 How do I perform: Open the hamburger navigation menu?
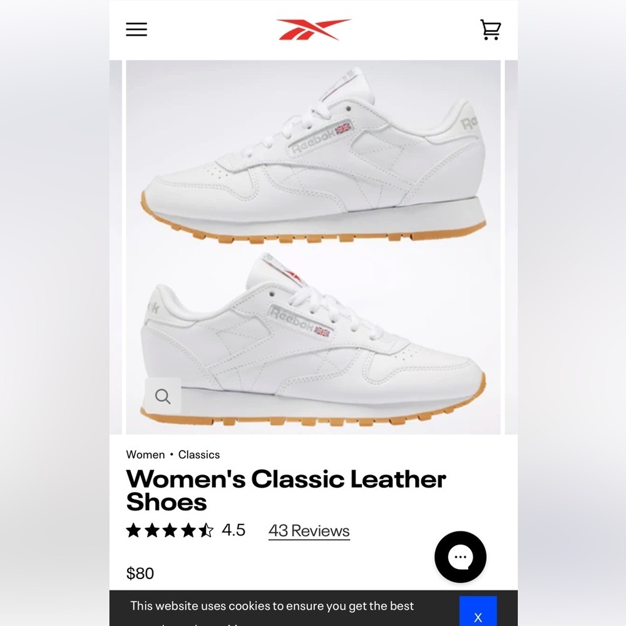pos(136,29)
